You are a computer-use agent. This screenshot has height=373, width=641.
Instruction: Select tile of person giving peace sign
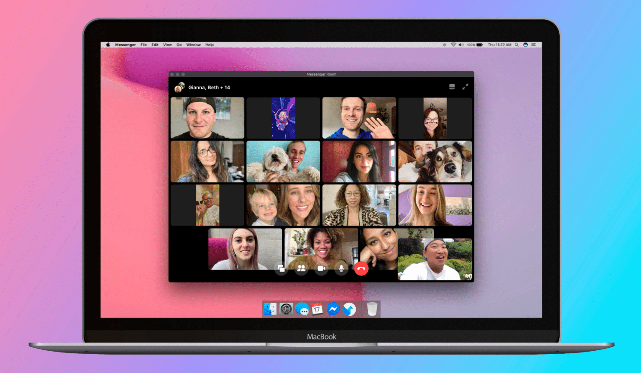tap(208, 205)
